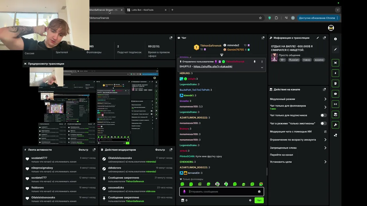Click the shop icon below chat input
This screenshot has height=206, width=367.
click(x=182, y=200)
